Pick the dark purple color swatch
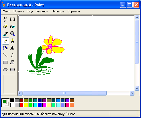The height and width of the screenshot is (118, 141). click(44, 100)
